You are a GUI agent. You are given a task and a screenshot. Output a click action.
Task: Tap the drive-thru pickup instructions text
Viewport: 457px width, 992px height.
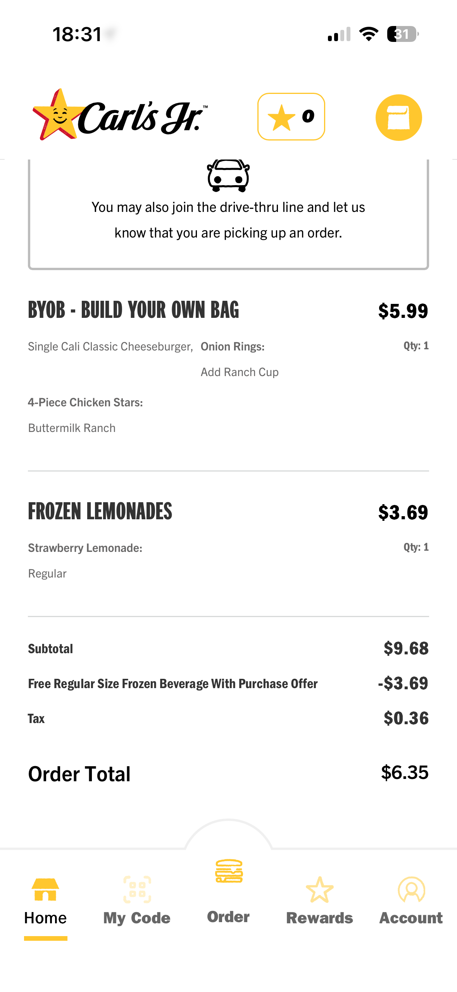tap(228, 220)
